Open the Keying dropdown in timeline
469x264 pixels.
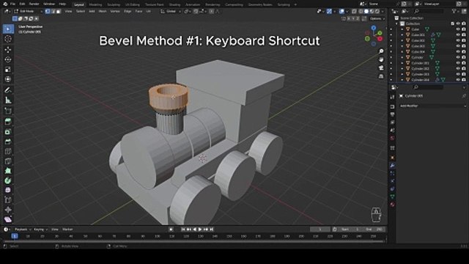tap(40, 230)
